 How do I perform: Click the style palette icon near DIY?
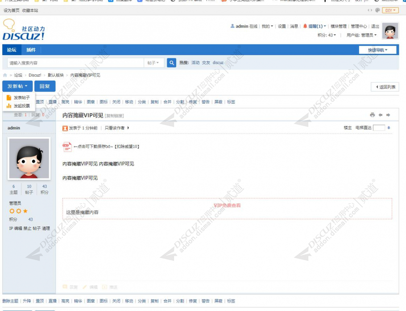377,10
